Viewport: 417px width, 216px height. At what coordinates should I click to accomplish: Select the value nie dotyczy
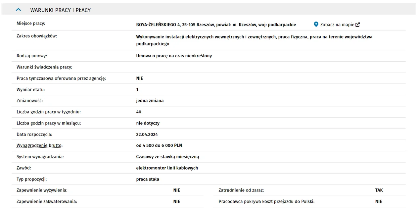pos(148,123)
